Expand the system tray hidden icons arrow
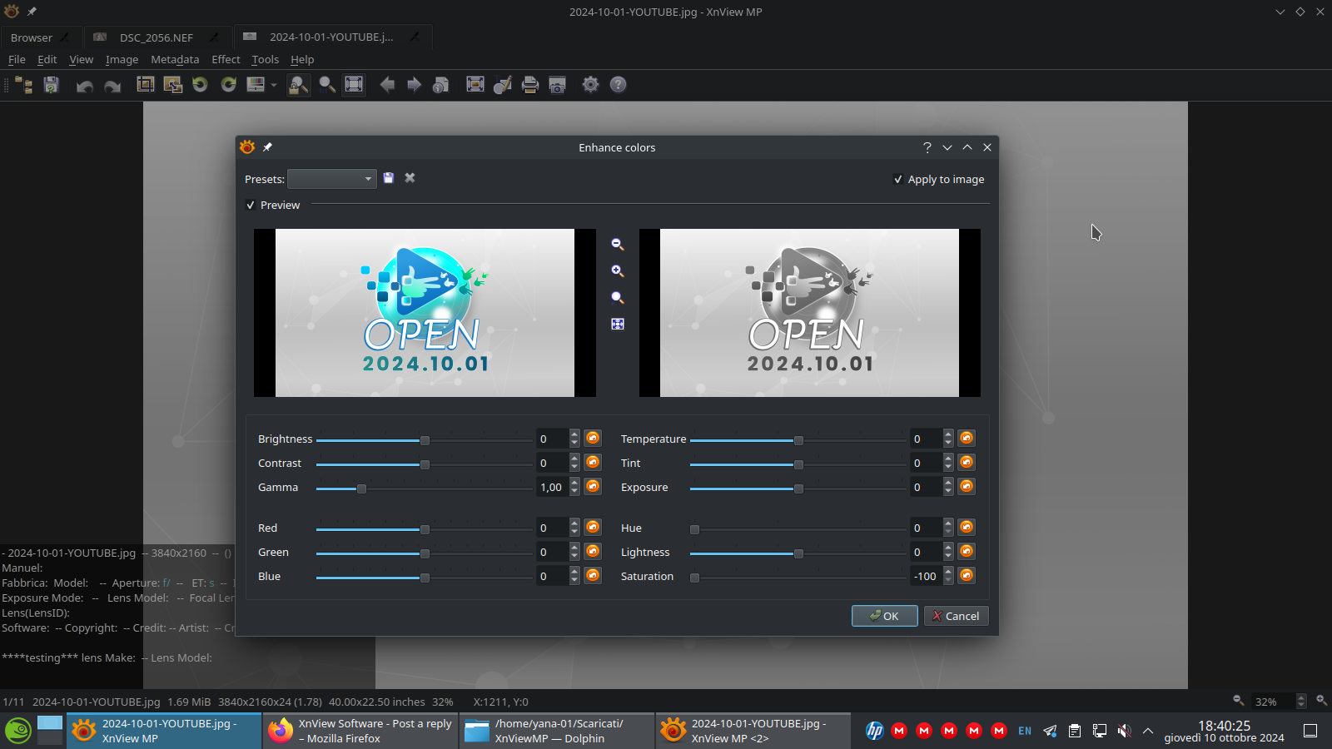 coord(1148,731)
